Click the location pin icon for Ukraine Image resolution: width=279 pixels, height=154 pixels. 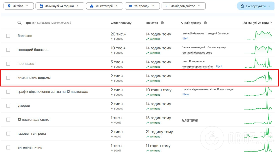click(9, 6)
